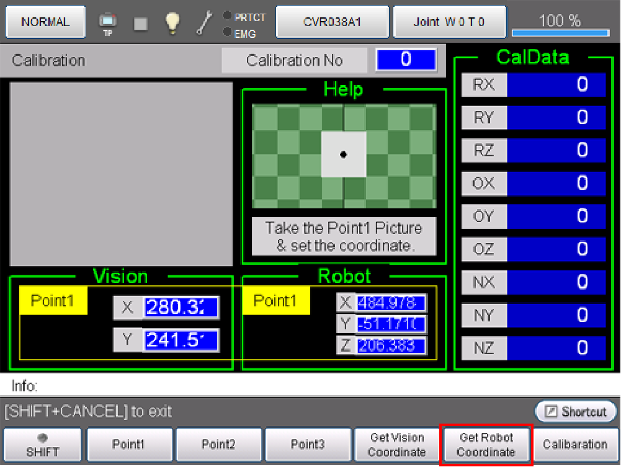Viewport: 621px width, 467px height.
Task: Toggle the SHIFT key button
Action: pyautogui.click(x=43, y=445)
